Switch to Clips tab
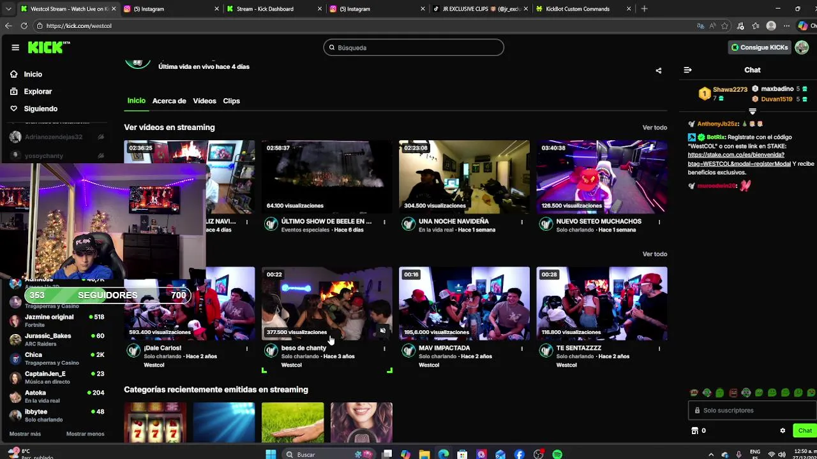 point(231,101)
